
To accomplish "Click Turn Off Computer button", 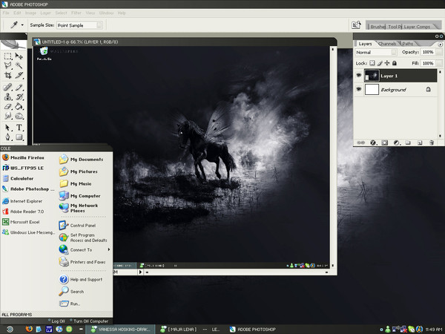I will click(89, 321).
